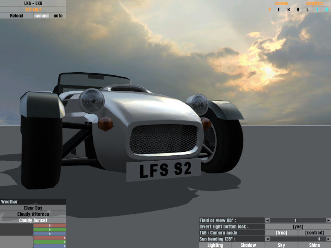This screenshot has width=331, height=248.
Task: Select Cloudy Sunset weather
Action: [x=33, y=220]
